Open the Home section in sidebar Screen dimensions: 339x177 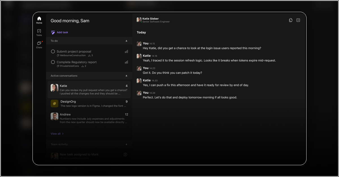[x=39, y=20]
